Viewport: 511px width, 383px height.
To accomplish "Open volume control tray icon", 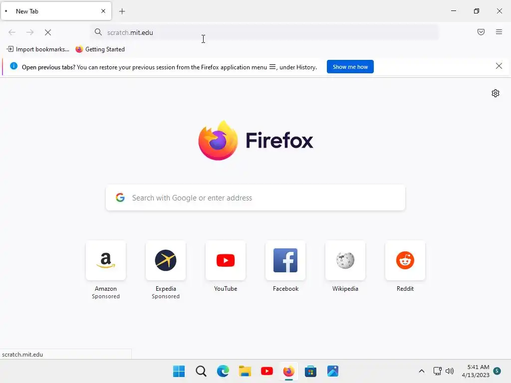I will coord(450,371).
